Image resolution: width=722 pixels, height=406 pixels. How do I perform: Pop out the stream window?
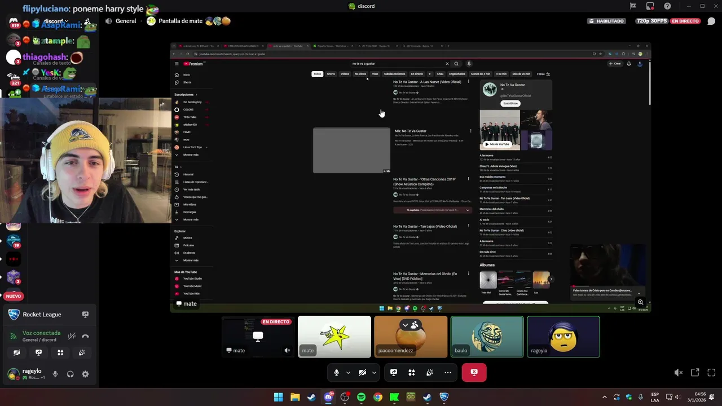(695, 372)
